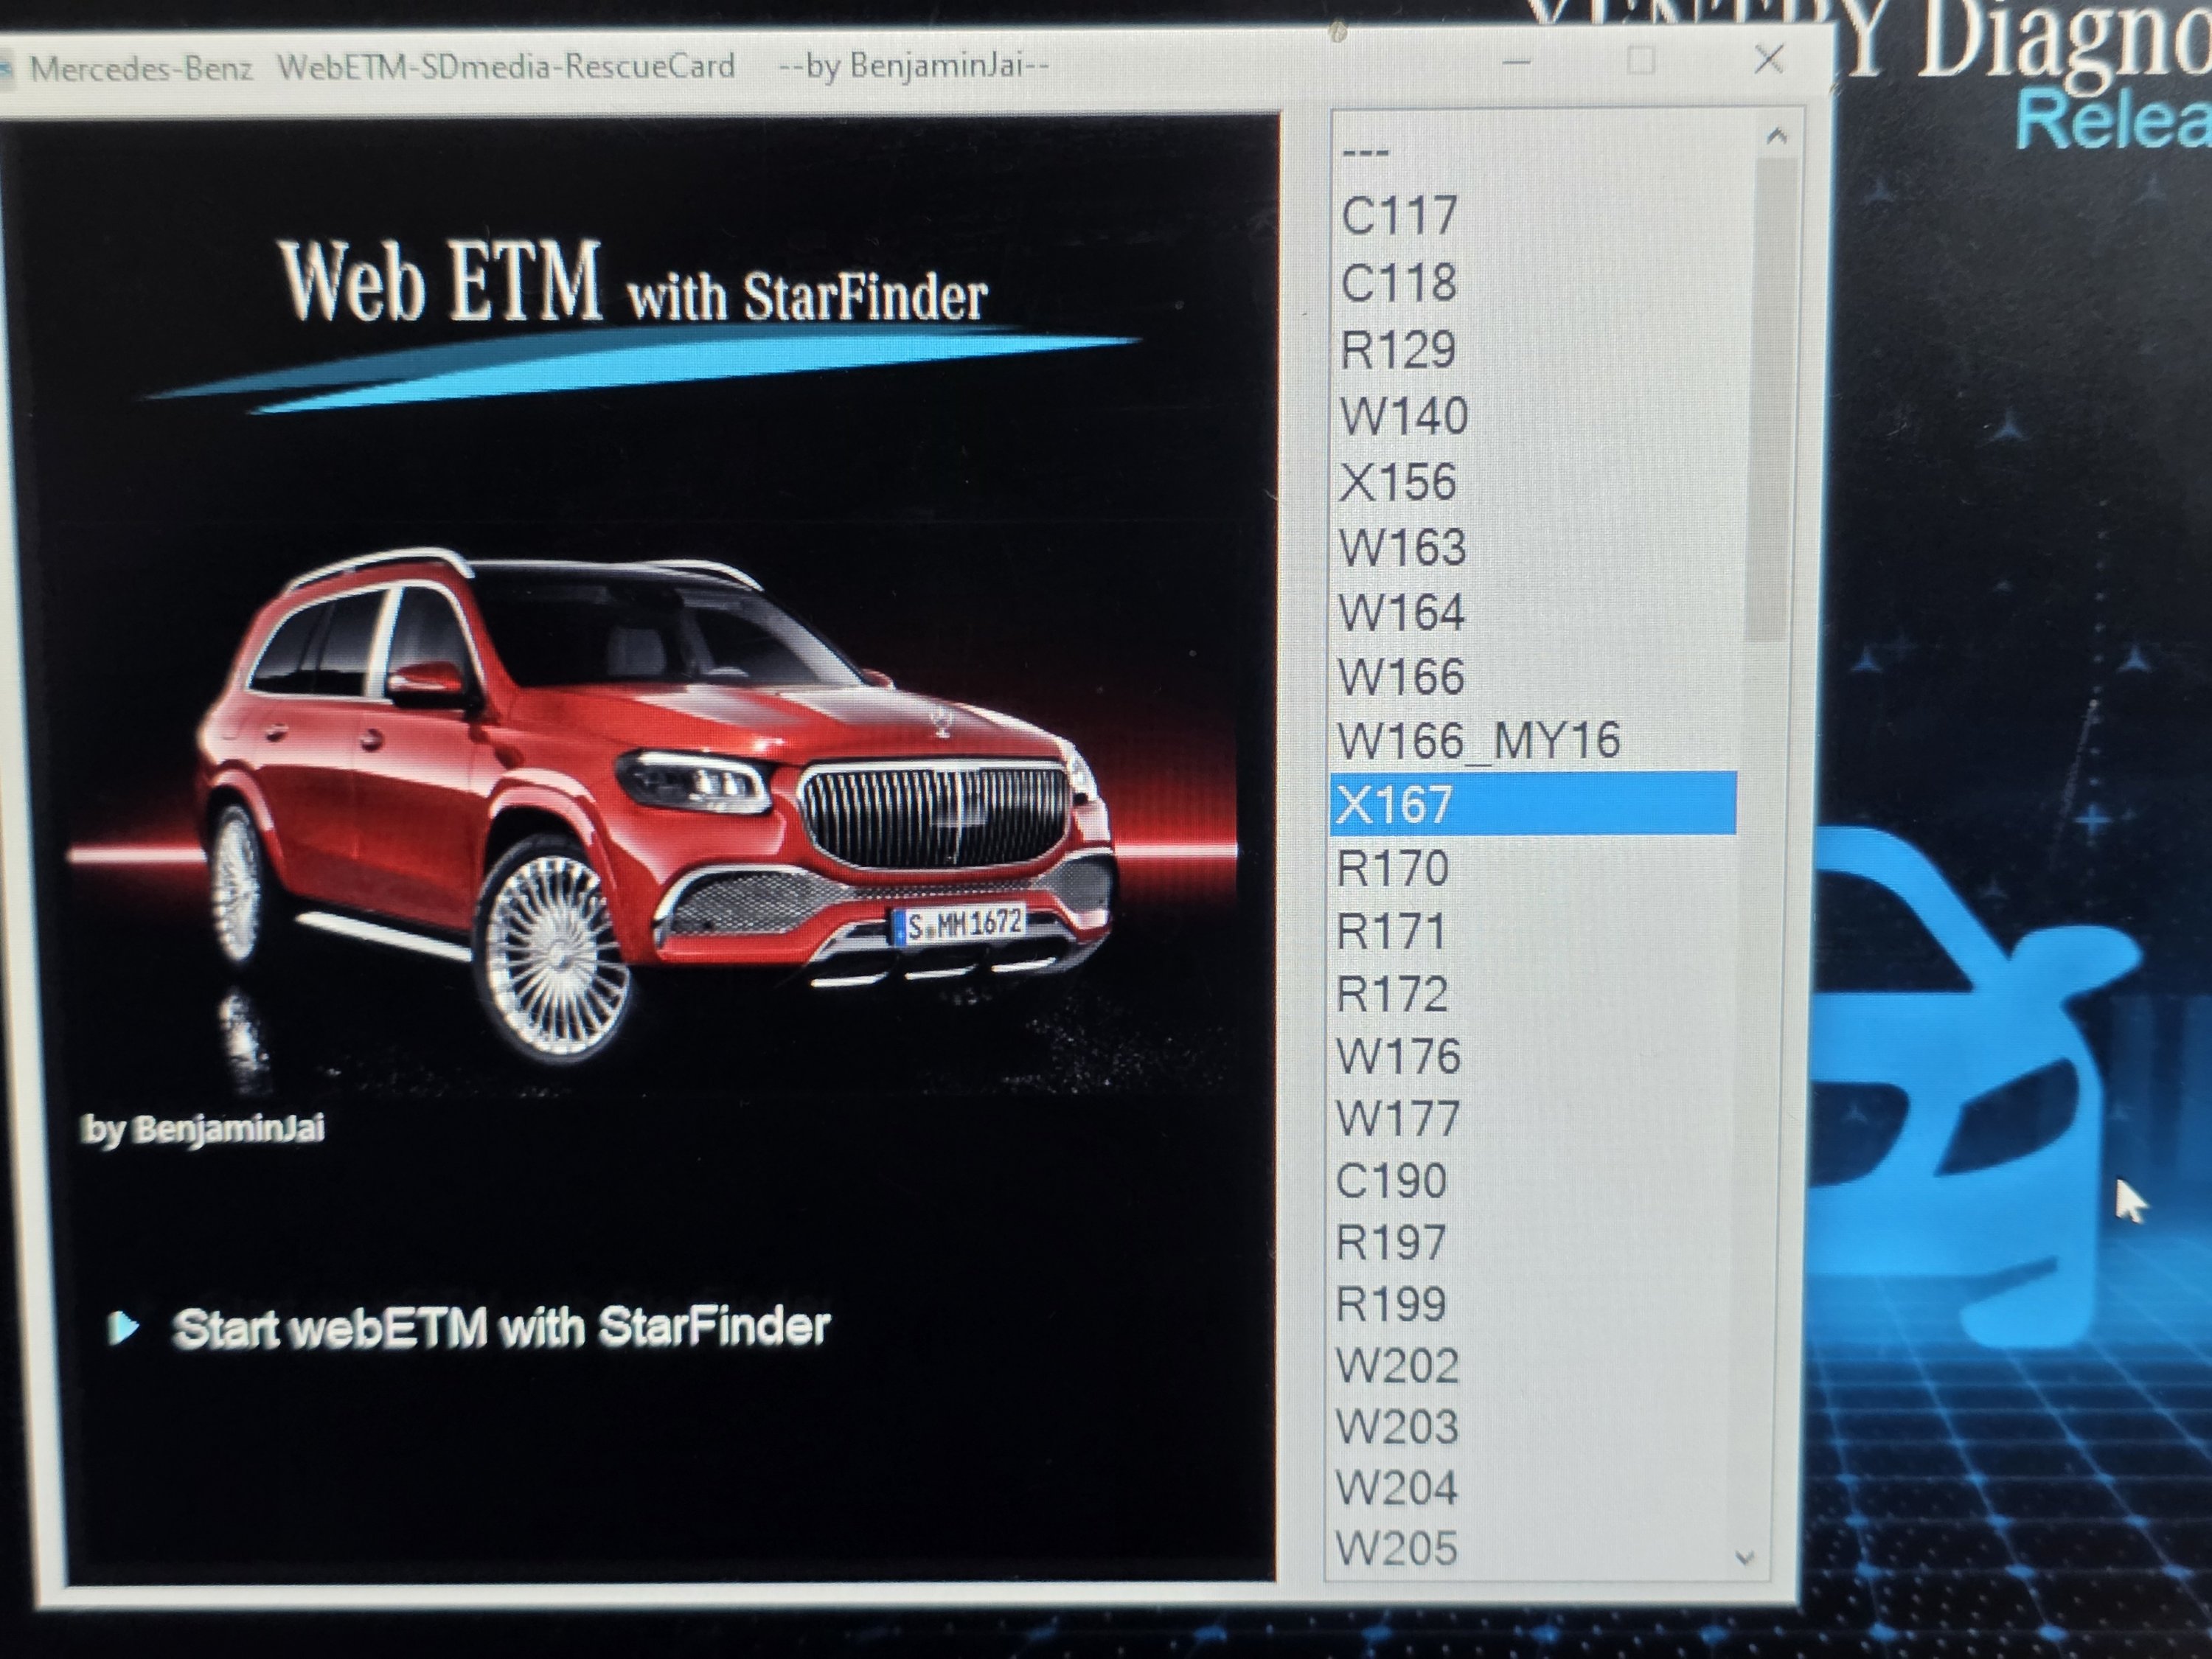The width and height of the screenshot is (2212, 1659).
Task: Click the blue play arrow before Start webETM
Action: pyautogui.click(x=123, y=1328)
